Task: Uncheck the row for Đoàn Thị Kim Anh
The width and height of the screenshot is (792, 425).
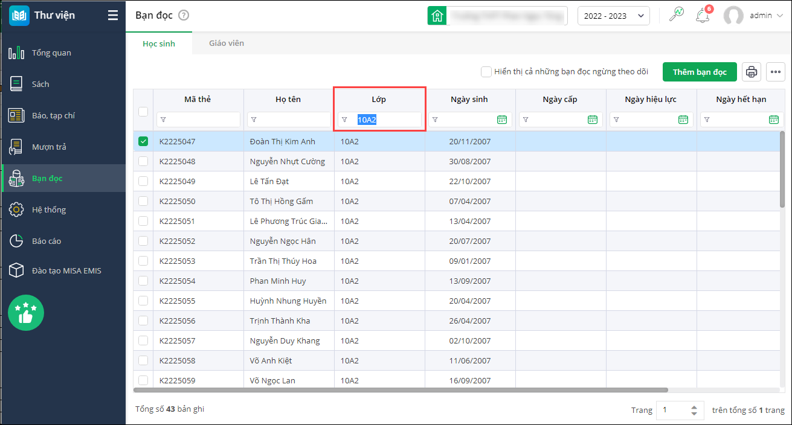Action: tap(143, 141)
